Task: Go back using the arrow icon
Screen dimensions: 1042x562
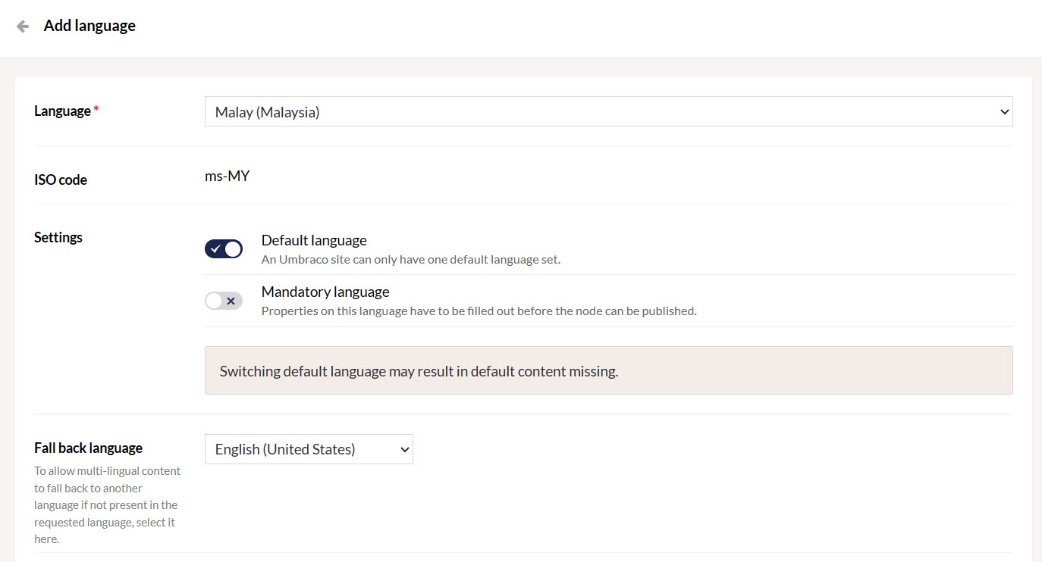Action: [x=23, y=27]
